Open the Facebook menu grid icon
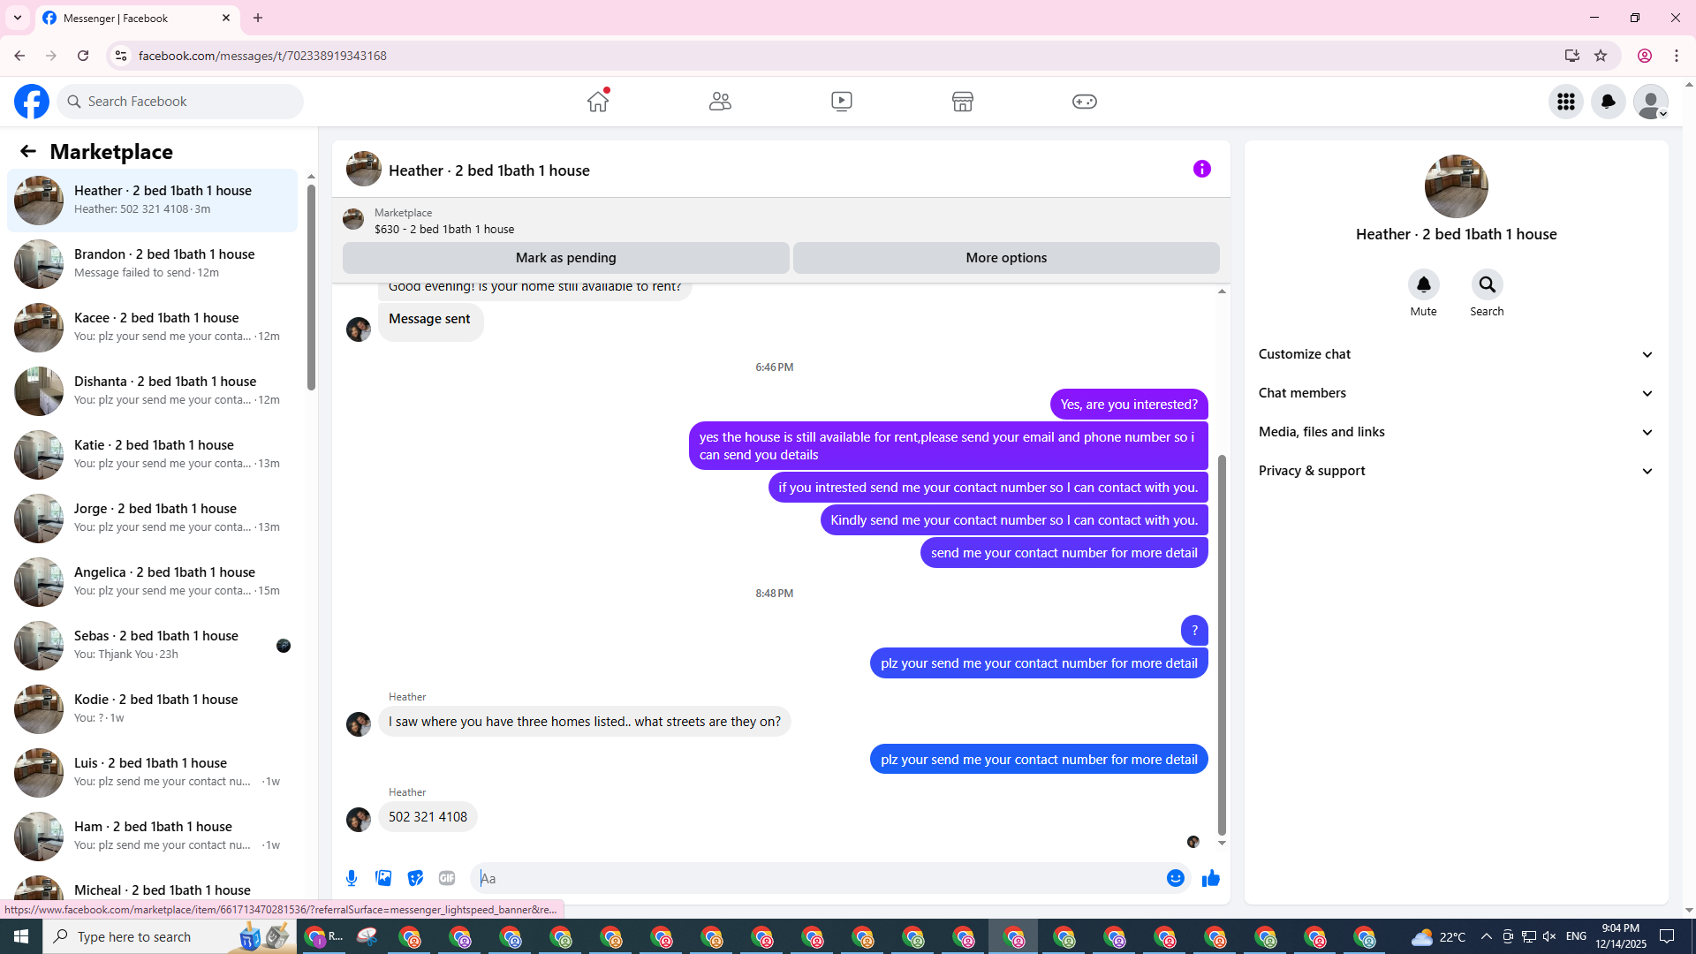This screenshot has width=1696, height=954. (x=1566, y=102)
